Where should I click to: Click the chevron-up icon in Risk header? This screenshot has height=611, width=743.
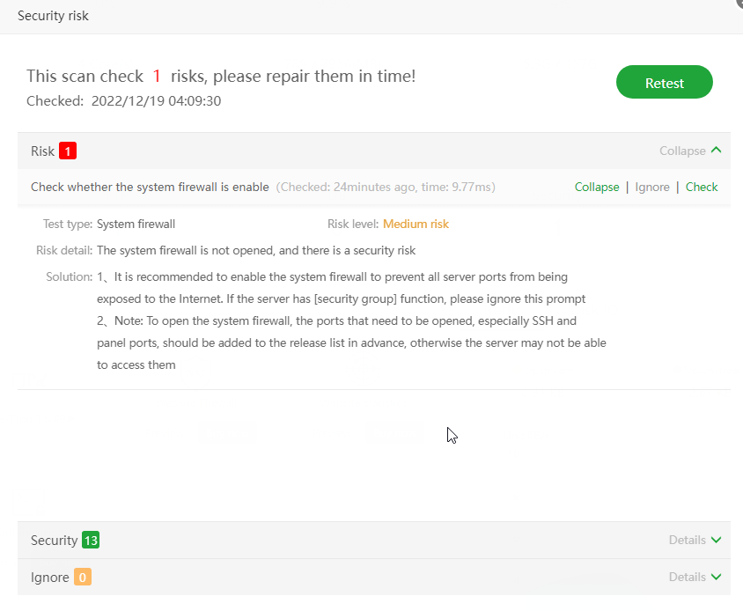click(716, 151)
